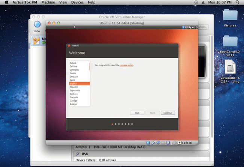The image size is (244, 167).
Task: Click the New VM icon in VirtualBox Manager
Action: click(x=37, y=24)
